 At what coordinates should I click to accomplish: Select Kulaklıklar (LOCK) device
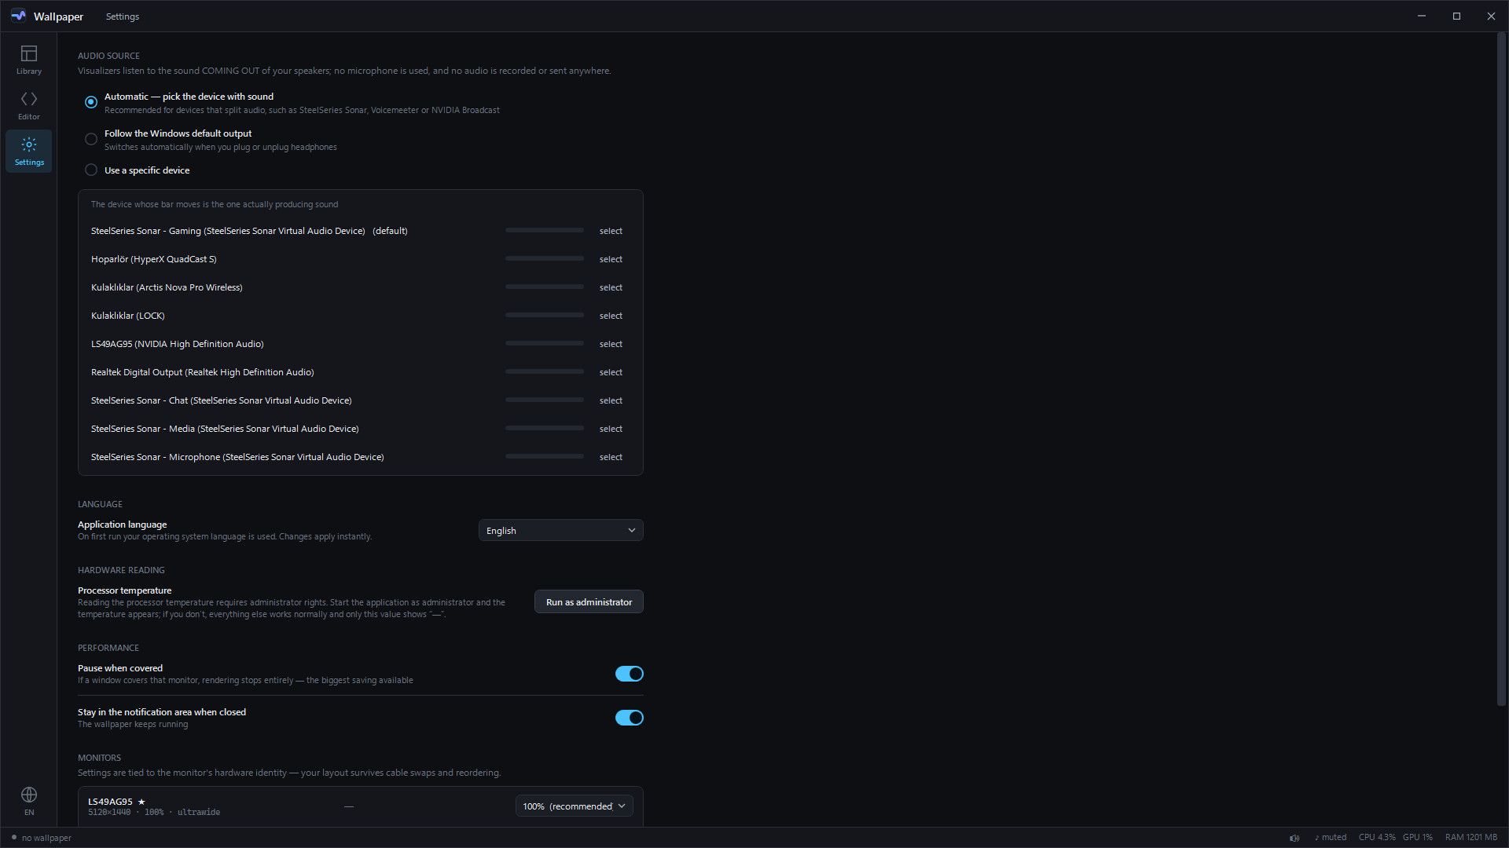(611, 316)
